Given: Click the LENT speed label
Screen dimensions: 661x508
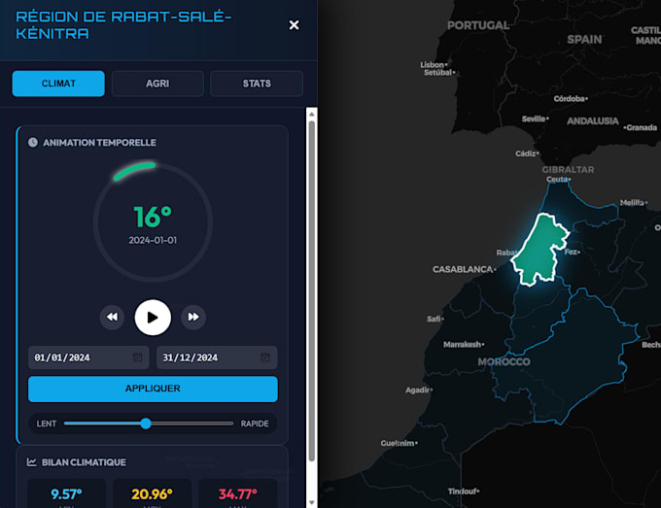Looking at the screenshot, I should (x=47, y=423).
